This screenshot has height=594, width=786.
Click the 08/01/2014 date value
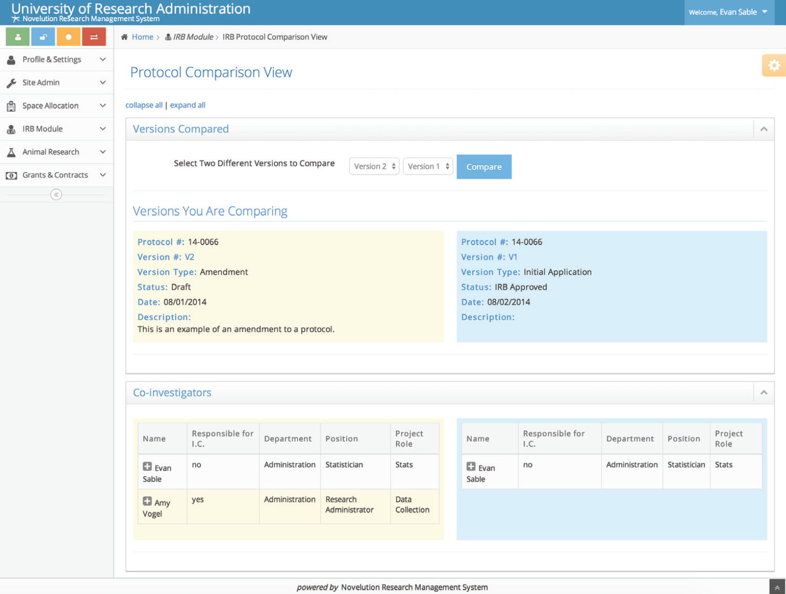click(x=185, y=302)
